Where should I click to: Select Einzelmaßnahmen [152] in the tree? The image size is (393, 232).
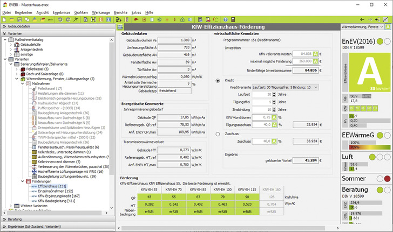tap(55, 191)
